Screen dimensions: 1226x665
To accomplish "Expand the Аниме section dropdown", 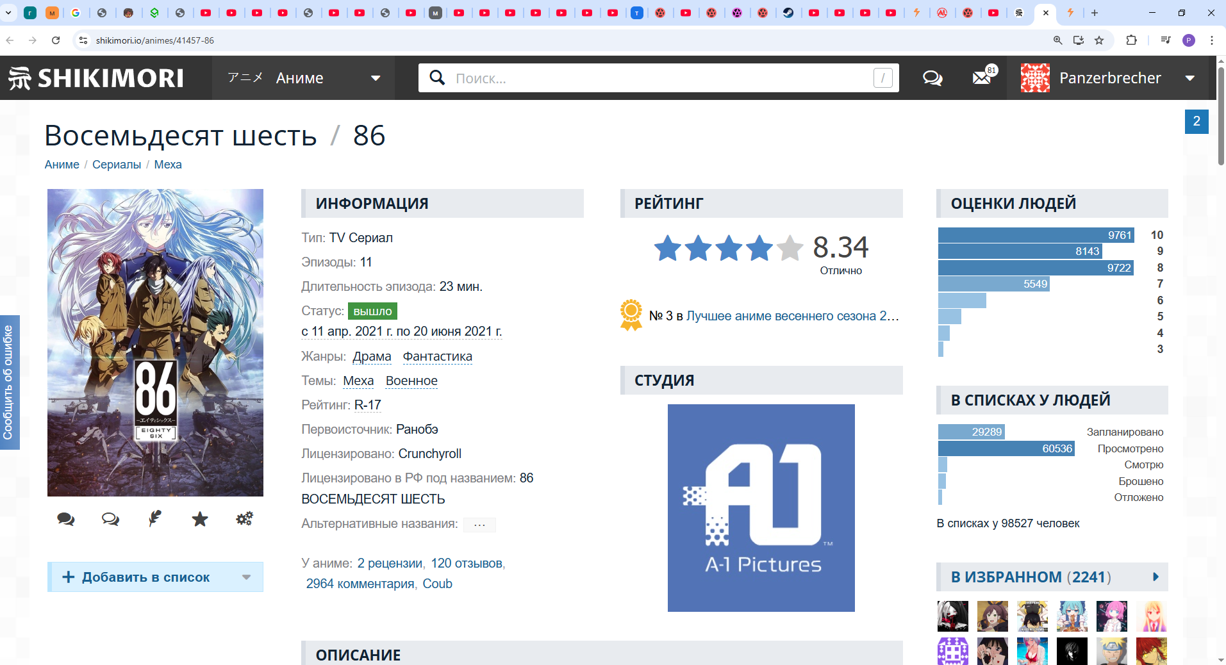I will pos(376,78).
